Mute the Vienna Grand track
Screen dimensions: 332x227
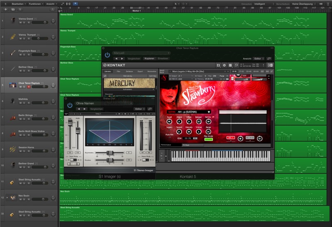click(20, 22)
